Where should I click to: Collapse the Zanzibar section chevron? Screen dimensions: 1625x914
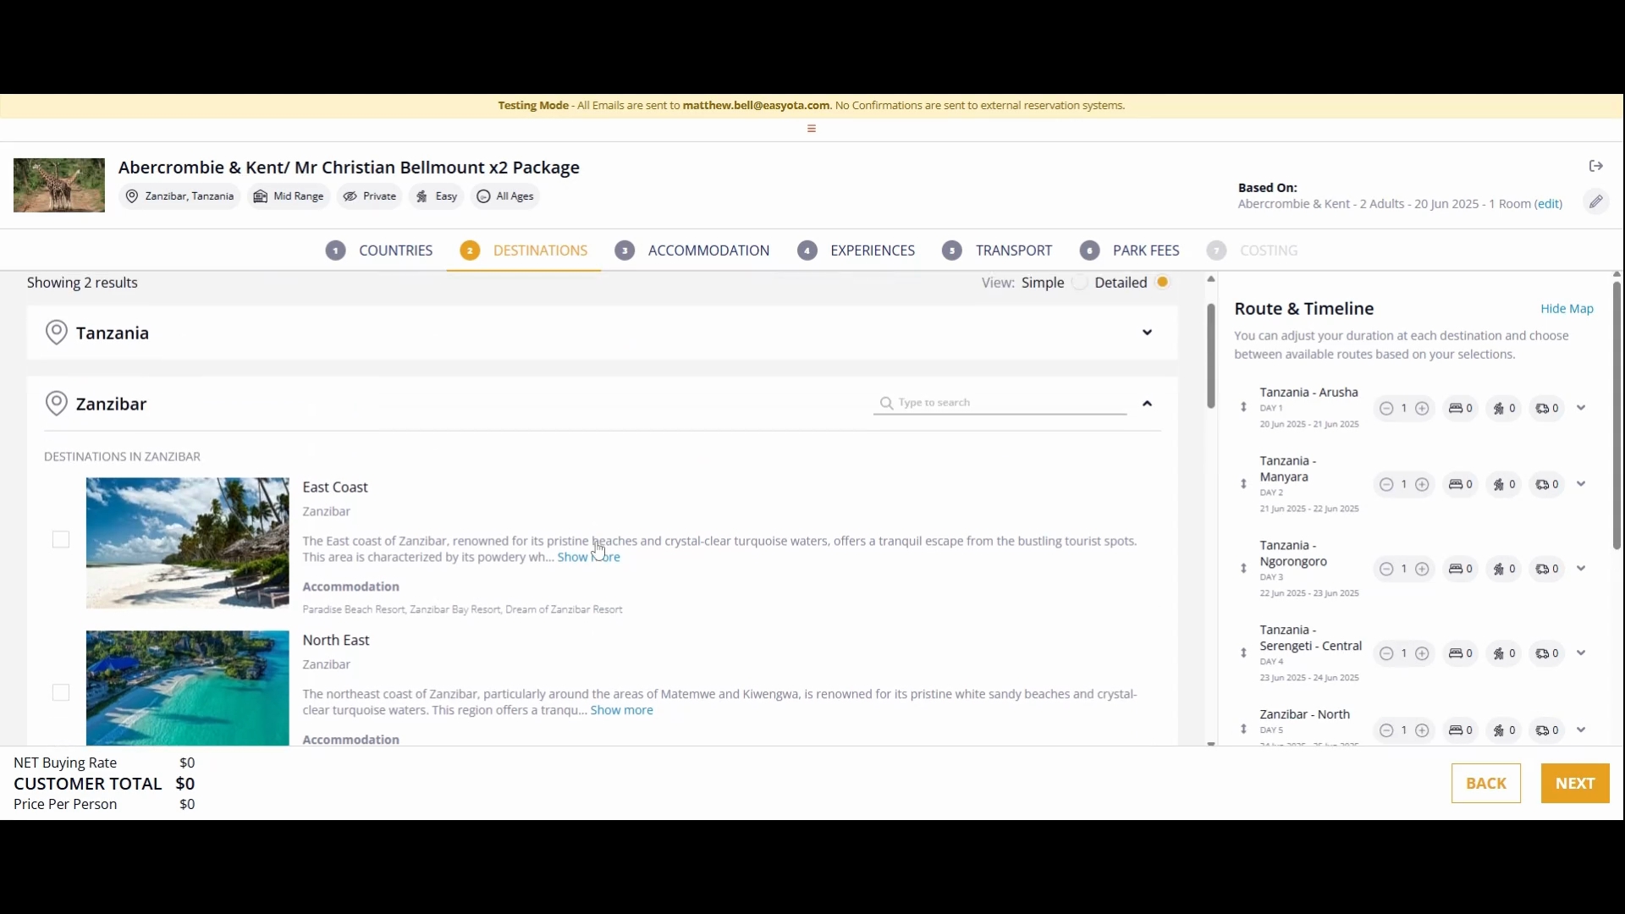1148,404
